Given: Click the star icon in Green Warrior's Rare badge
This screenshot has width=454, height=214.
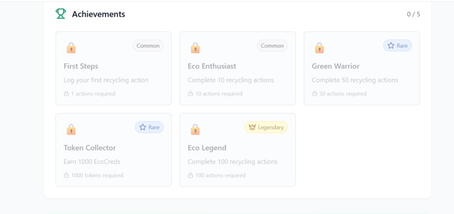Looking at the screenshot, I should (391, 45).
